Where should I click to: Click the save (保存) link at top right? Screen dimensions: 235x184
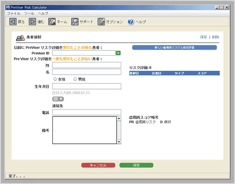[203, 37]
